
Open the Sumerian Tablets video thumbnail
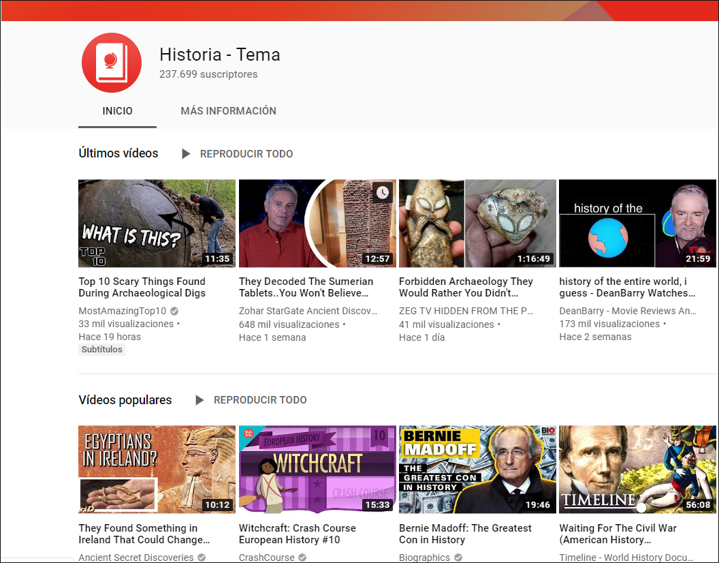[x=317, y=223]
